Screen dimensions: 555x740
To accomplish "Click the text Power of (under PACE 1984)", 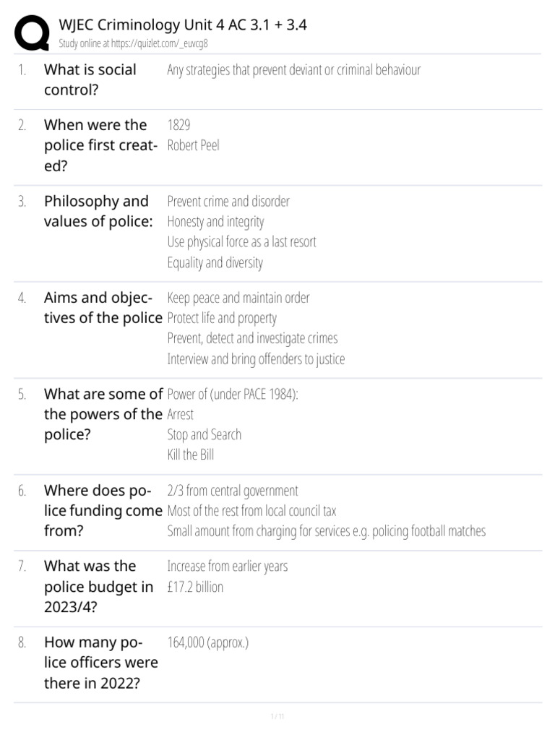I will (x=233, y=394).
